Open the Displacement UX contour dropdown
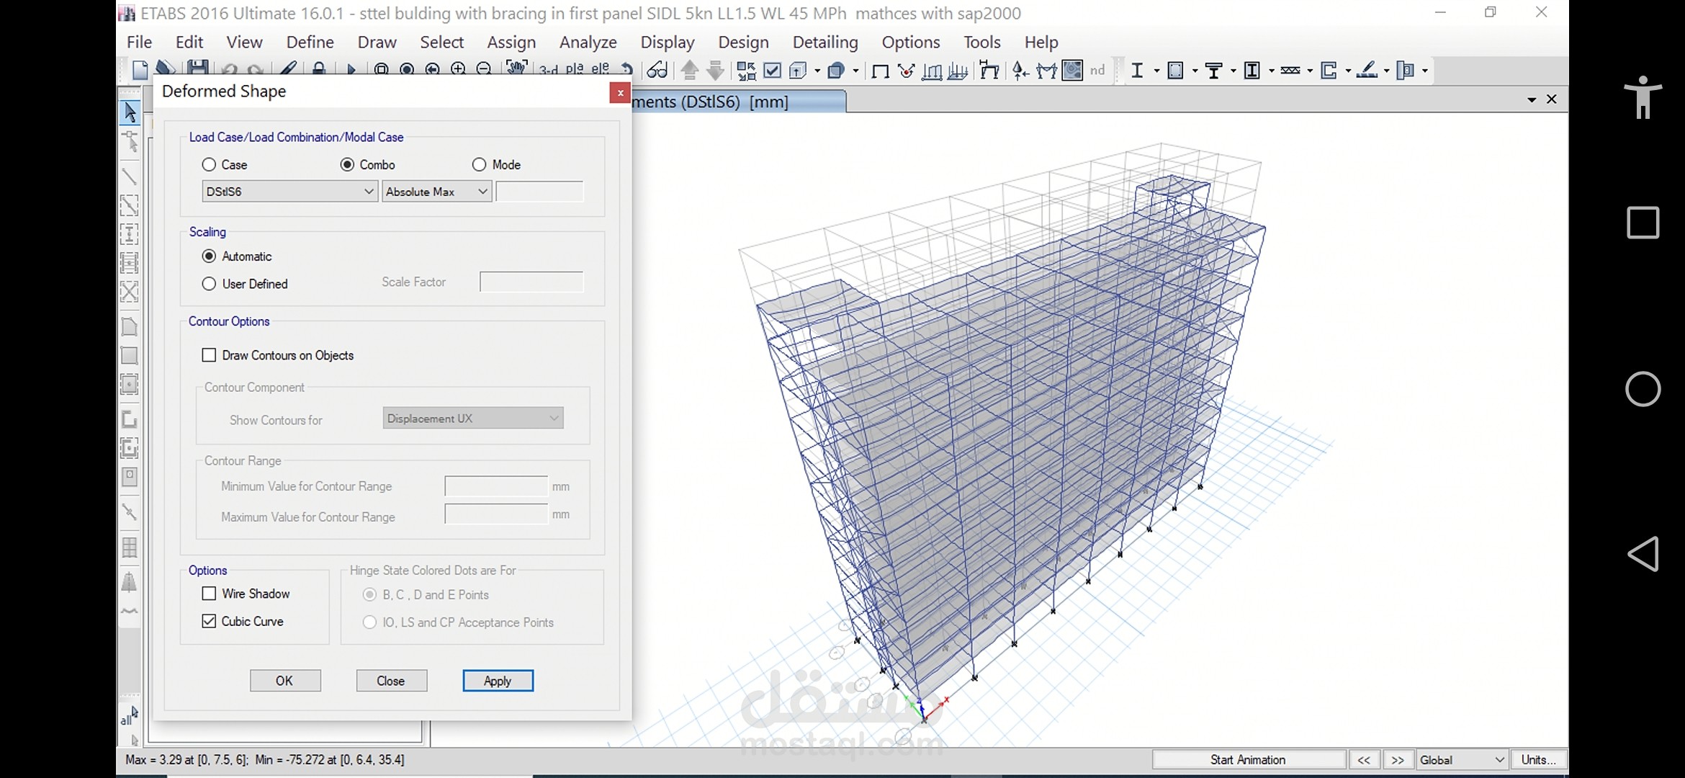The image size is (1685, 778). coord(473,419)
